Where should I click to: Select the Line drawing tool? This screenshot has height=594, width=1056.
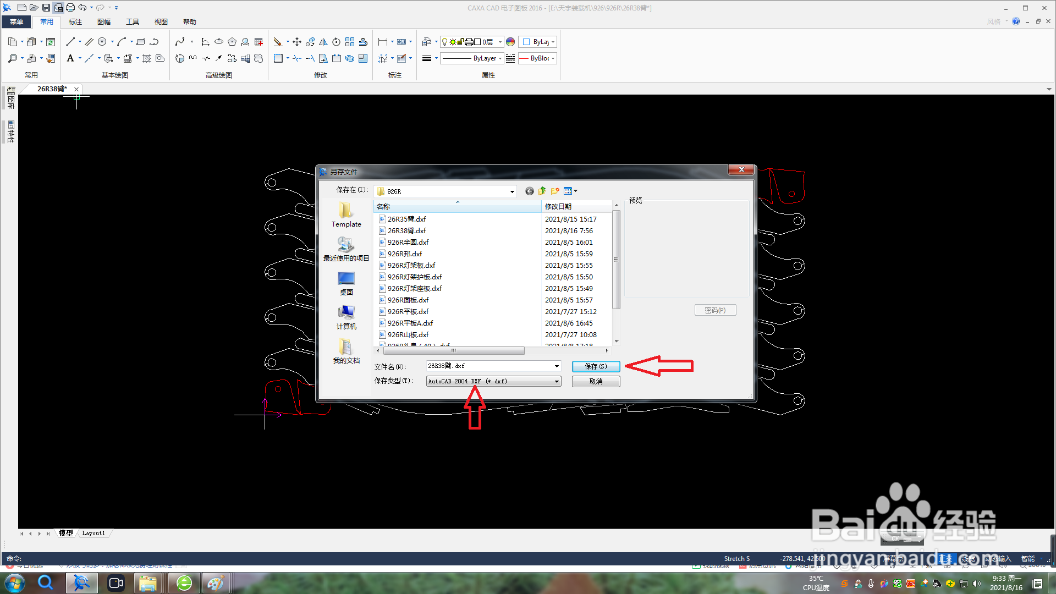pos(70,42)
